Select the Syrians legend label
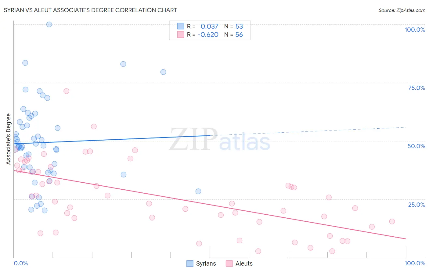 point(206,263)
